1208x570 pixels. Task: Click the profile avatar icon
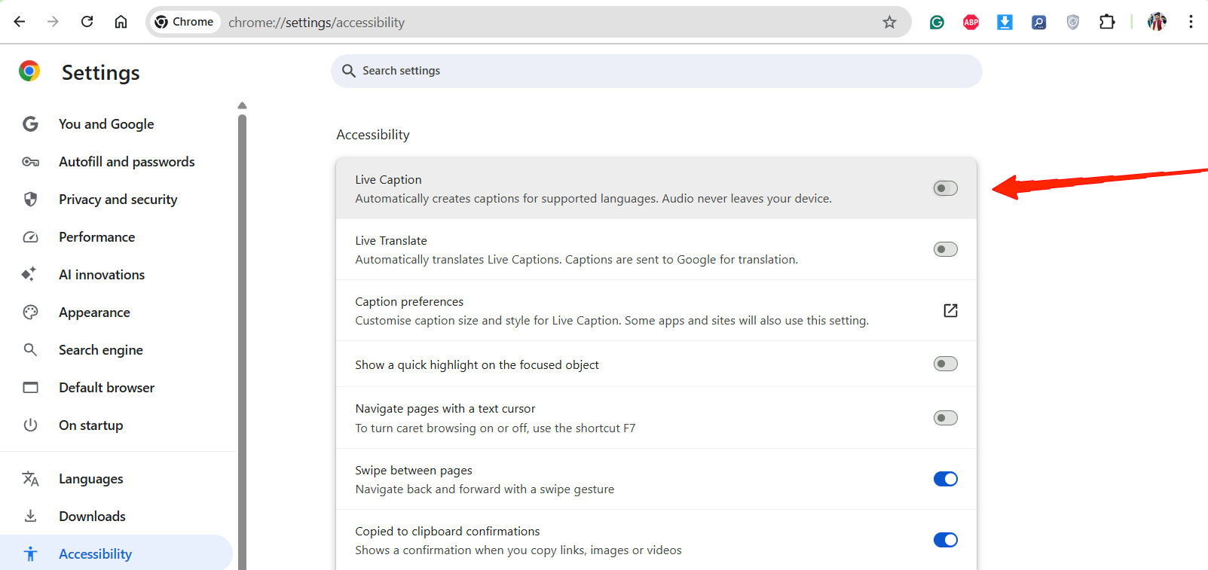(x=1157, y=23)
